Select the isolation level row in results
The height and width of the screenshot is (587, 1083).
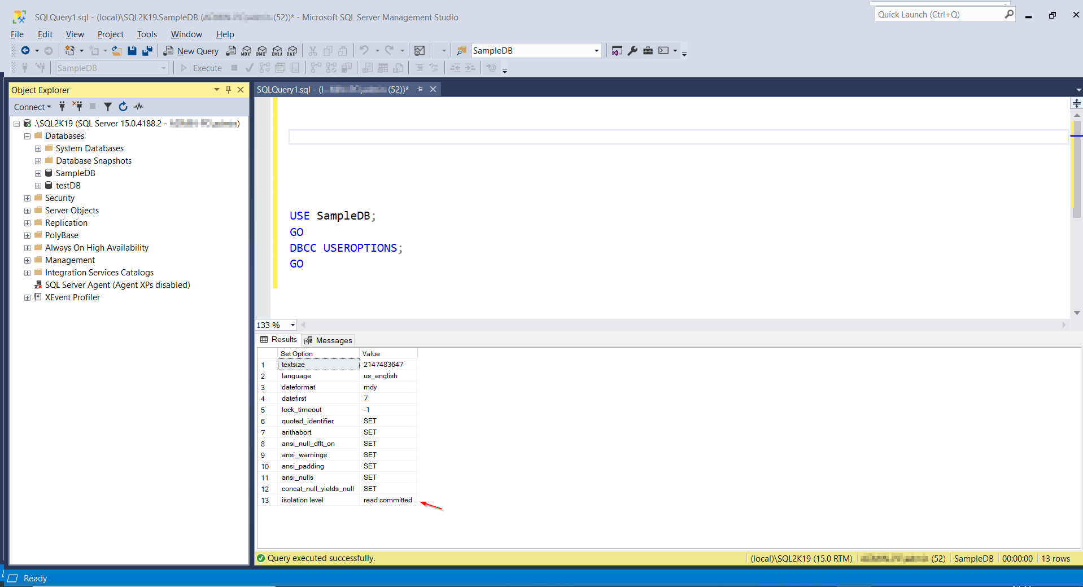click(x=303, y=500)
